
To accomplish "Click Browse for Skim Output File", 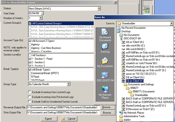I will (108, 113).
